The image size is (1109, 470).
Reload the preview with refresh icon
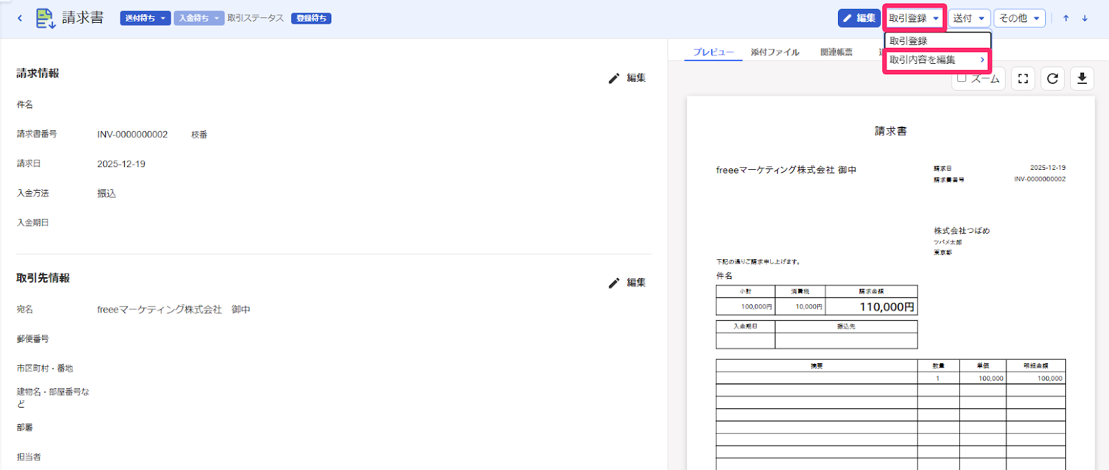tap(1052, 78)
